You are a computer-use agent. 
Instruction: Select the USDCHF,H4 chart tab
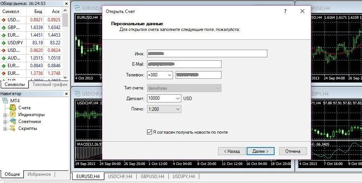[x=120, y=176]
